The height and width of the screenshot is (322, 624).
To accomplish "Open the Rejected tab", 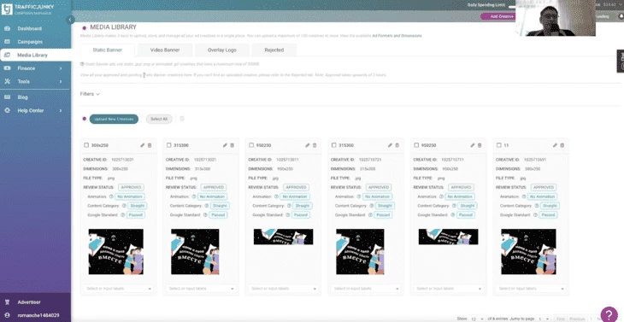I will click(274, 50).
